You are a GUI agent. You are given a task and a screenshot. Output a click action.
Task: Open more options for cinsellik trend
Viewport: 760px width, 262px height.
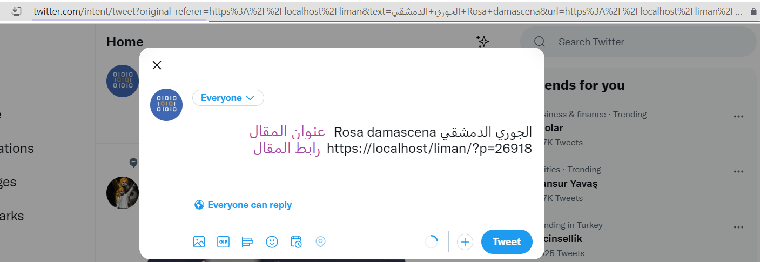pos(738,227)
